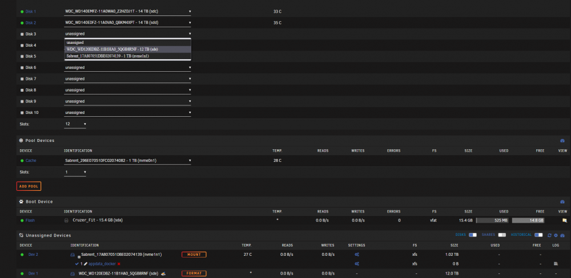Click the Unassigned Devices section header icon
Image resolution: width=571 pixels, height=278 pixels.
pyautogui.click(x=21, y=235)
